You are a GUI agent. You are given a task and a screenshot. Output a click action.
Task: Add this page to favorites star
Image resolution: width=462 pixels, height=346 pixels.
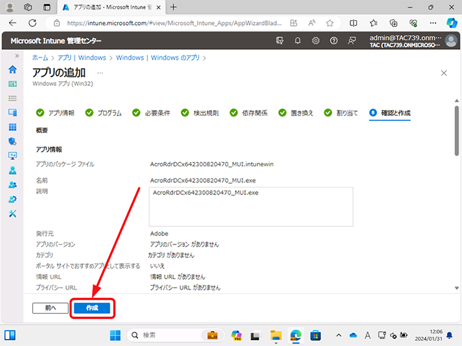(x=329, y=23)
